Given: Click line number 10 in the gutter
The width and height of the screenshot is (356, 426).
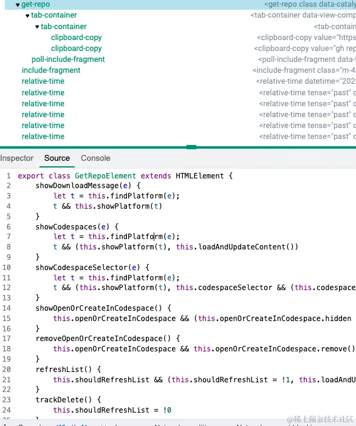Looking at the screenshot, I should point(7,268).
